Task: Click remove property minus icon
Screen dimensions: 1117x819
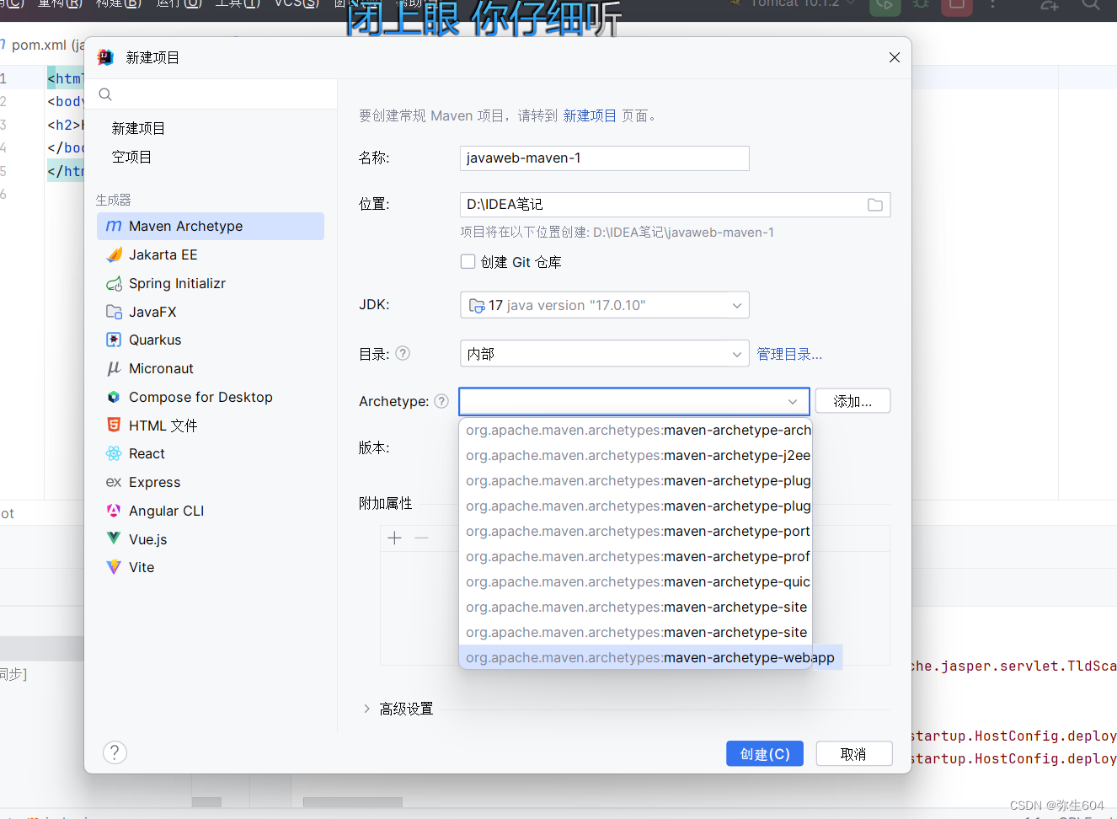Action: pos(422,538)
